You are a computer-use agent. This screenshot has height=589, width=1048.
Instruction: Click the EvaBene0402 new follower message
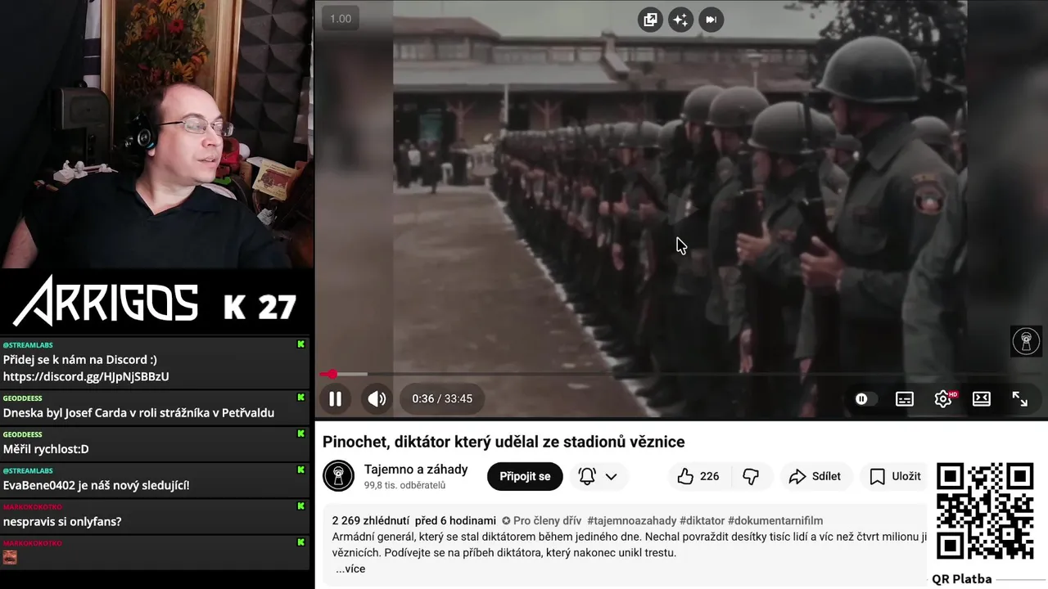pyautogui.click(x=96, y=485)
